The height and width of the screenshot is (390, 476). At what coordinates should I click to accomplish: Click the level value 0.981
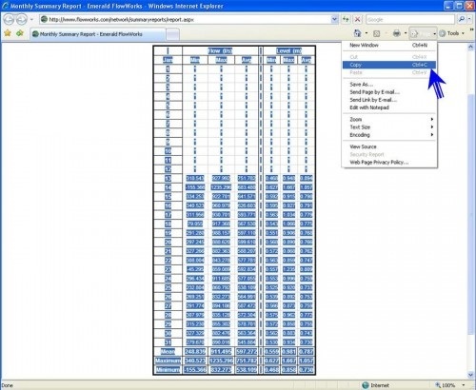(x=288, y=352)
